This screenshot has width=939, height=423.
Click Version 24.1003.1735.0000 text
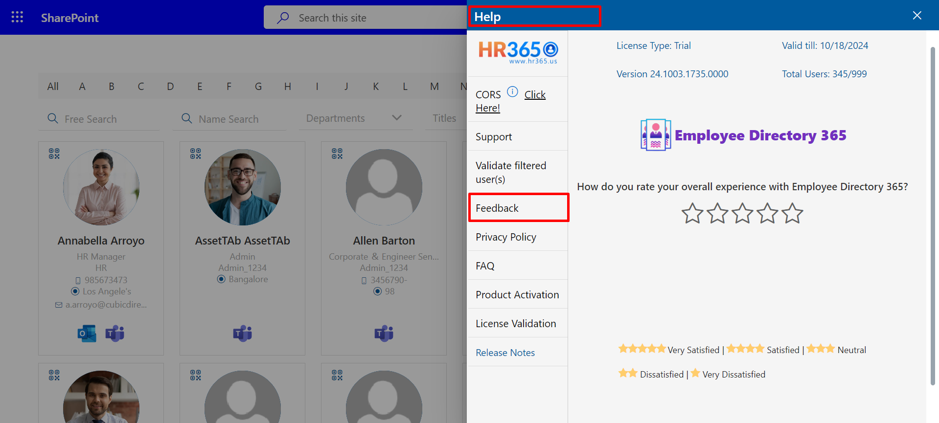(x=672, y=74)
